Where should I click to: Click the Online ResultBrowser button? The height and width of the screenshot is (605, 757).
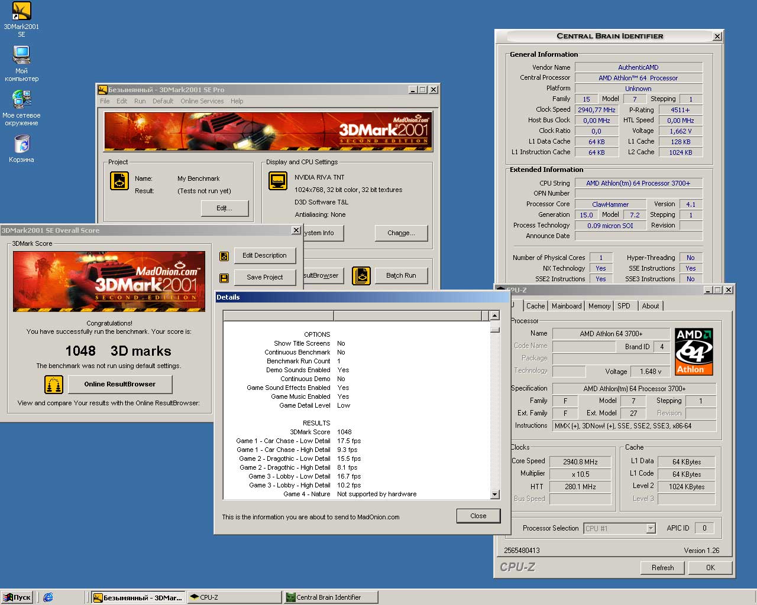click(x=120, y=384)
